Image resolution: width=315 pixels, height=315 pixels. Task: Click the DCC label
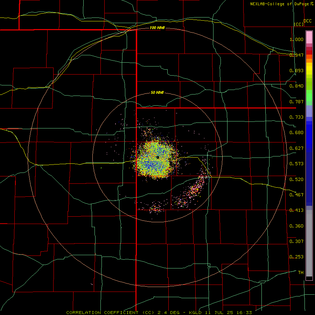pyautogui.click(x=307, y=21)
